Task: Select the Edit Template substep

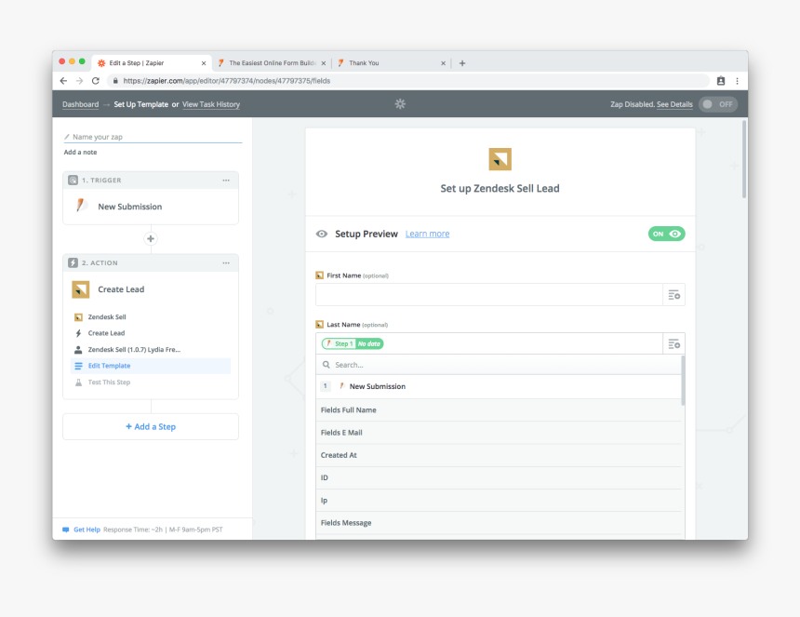Action: (151, 366)
